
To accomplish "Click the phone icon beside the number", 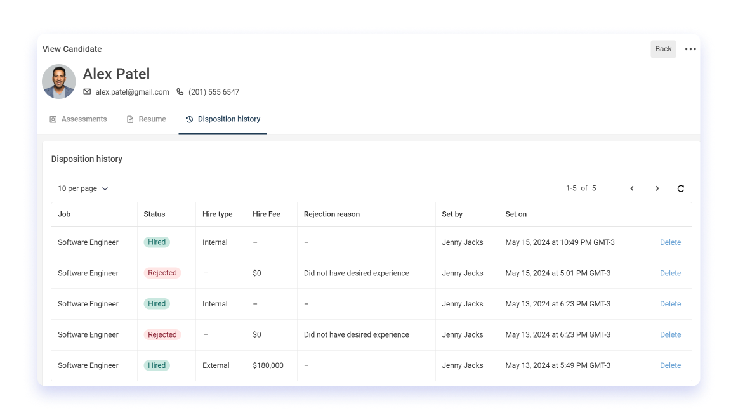I will [x=180, y=92].
